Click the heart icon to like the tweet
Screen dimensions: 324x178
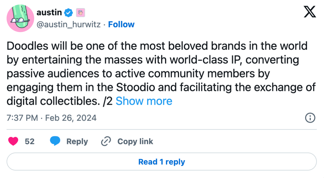point(13,141)
